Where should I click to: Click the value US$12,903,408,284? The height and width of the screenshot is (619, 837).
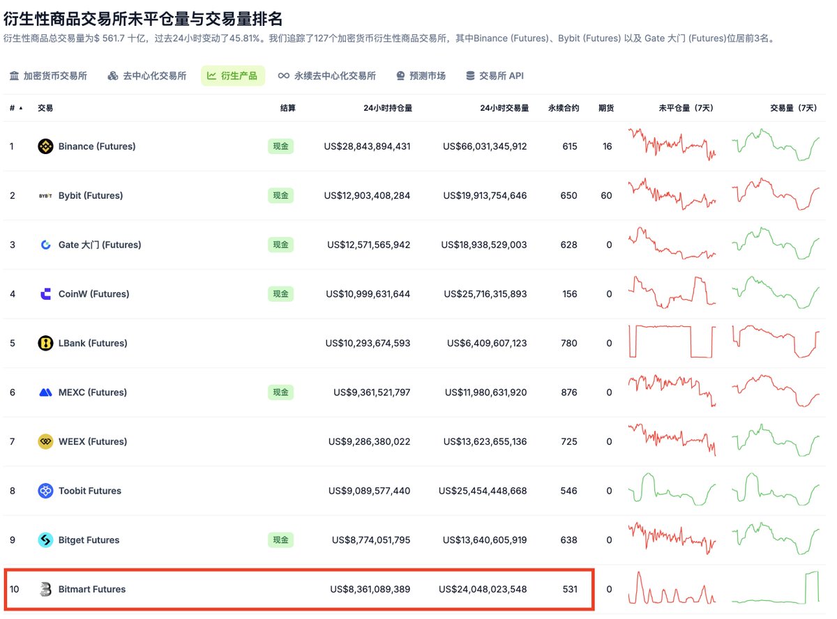367,196
